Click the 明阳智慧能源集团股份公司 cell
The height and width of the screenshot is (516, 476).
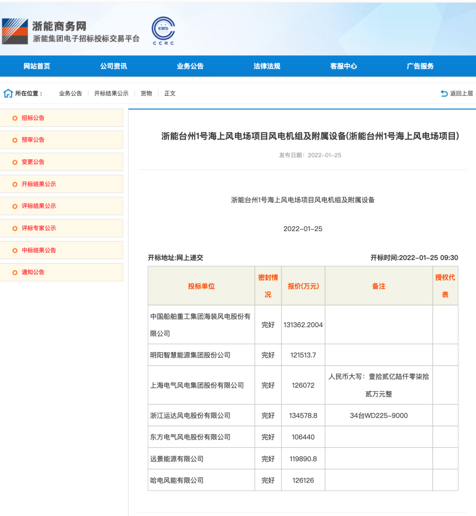[201, 355]
